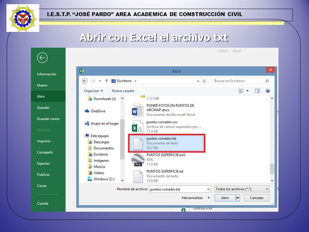The image size is (309, 232).
Task: Go up one folder level arrow
Action: (x=107, y=81)
